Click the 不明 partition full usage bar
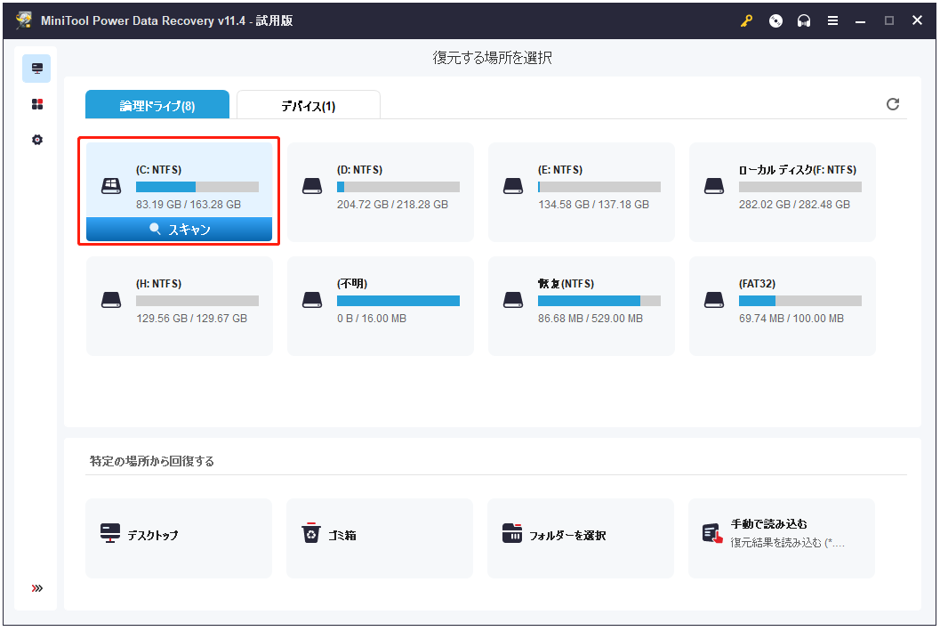 pyautogui.click(x=398, y=301)
